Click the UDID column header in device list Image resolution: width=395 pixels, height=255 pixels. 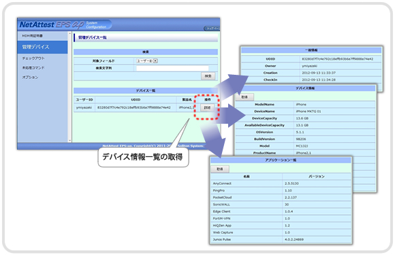[x=136, y=99]
